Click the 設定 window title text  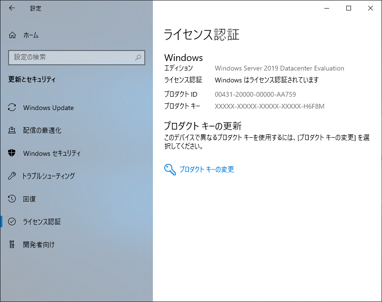(x=36, y=8)
